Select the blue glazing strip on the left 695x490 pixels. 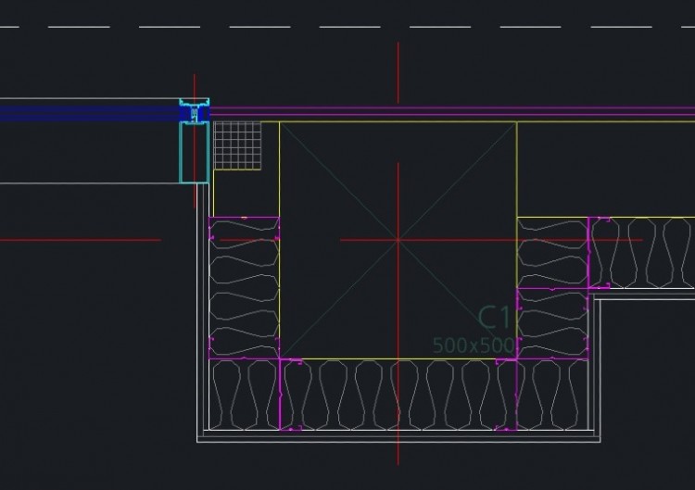point(88,113)
